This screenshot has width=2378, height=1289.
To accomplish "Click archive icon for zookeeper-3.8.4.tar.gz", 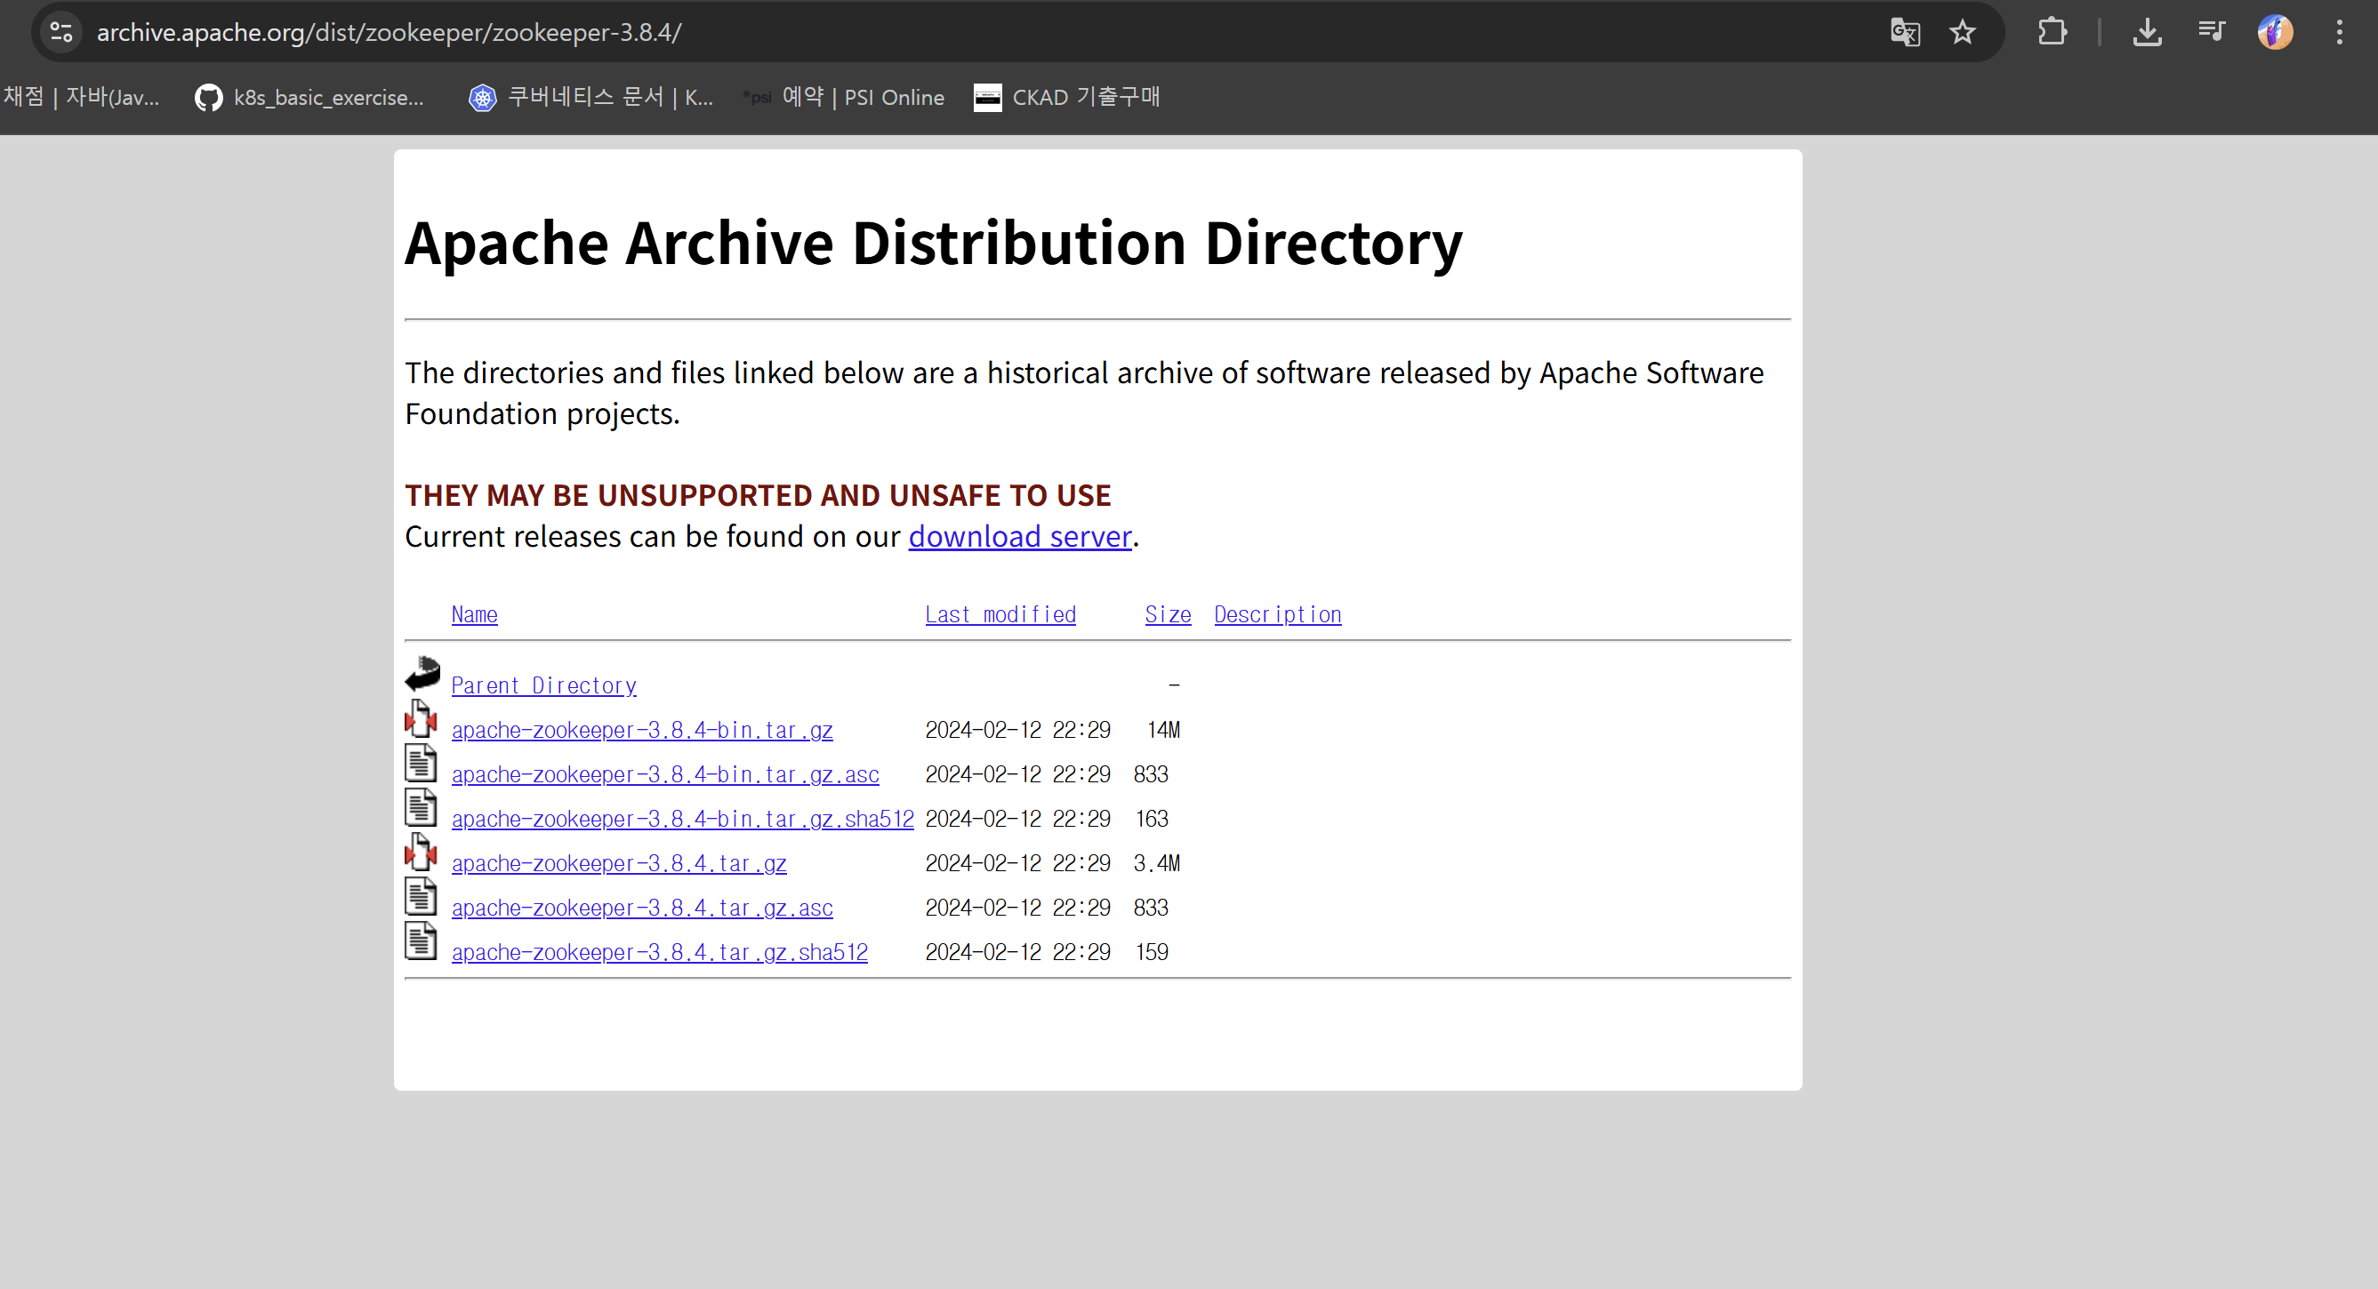I will 421,851.
